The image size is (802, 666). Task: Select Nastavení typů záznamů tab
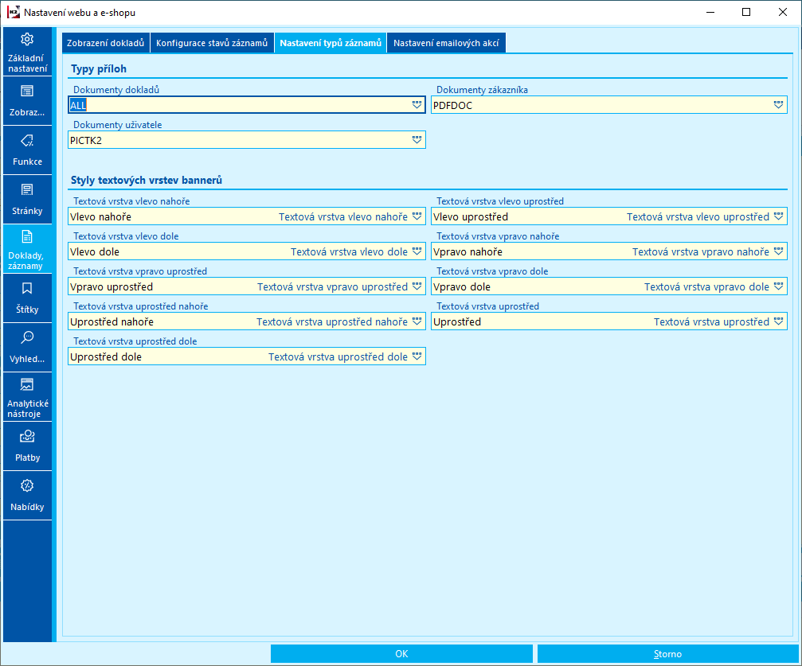click(x=331, y=43)
